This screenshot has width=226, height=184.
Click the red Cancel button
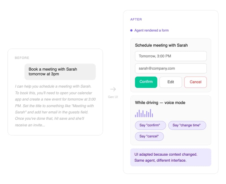[x=195, y=82]
